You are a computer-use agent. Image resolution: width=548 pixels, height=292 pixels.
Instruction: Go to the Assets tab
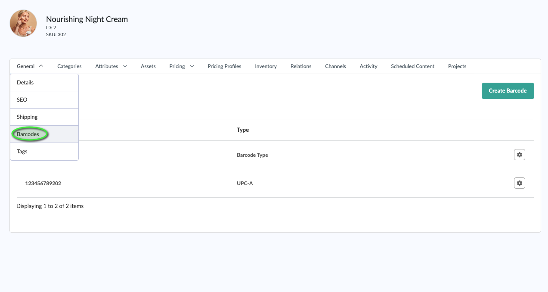click(148, 66)
